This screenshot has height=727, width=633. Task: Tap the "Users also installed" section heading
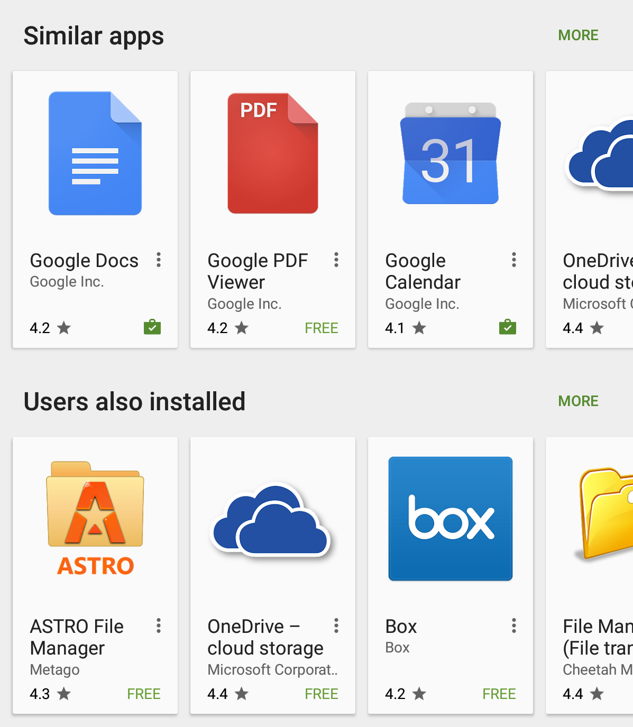point(134,401)
